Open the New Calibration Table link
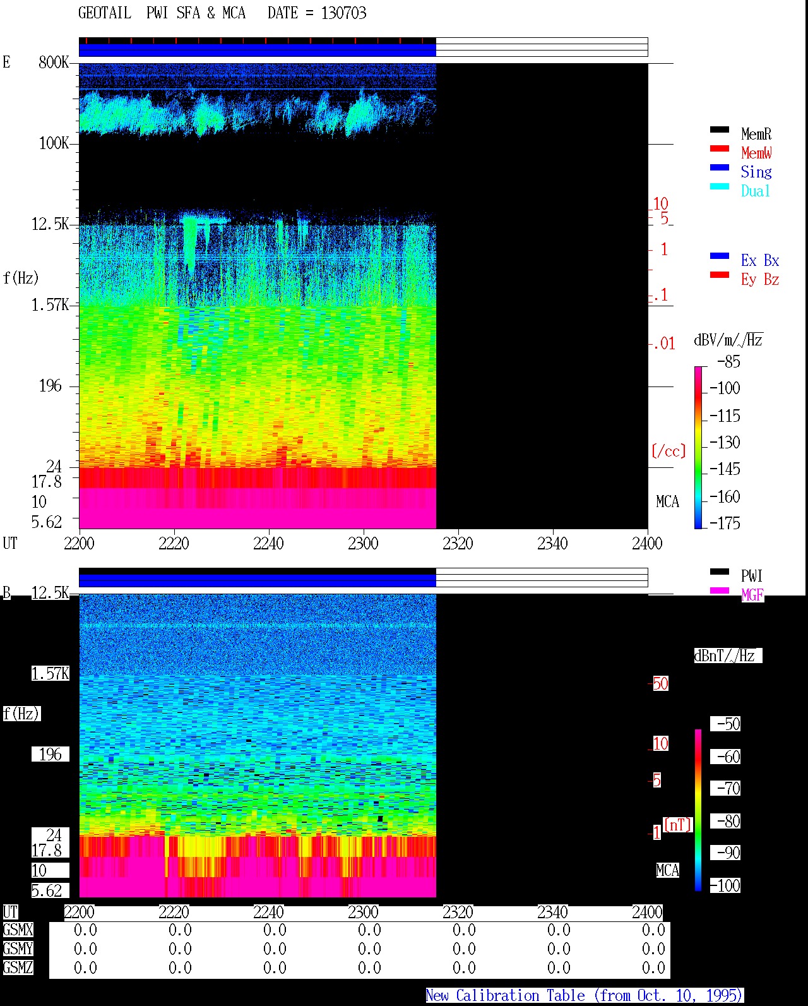The width and height of the screenshot is (808, 1006). click(584, 995)
